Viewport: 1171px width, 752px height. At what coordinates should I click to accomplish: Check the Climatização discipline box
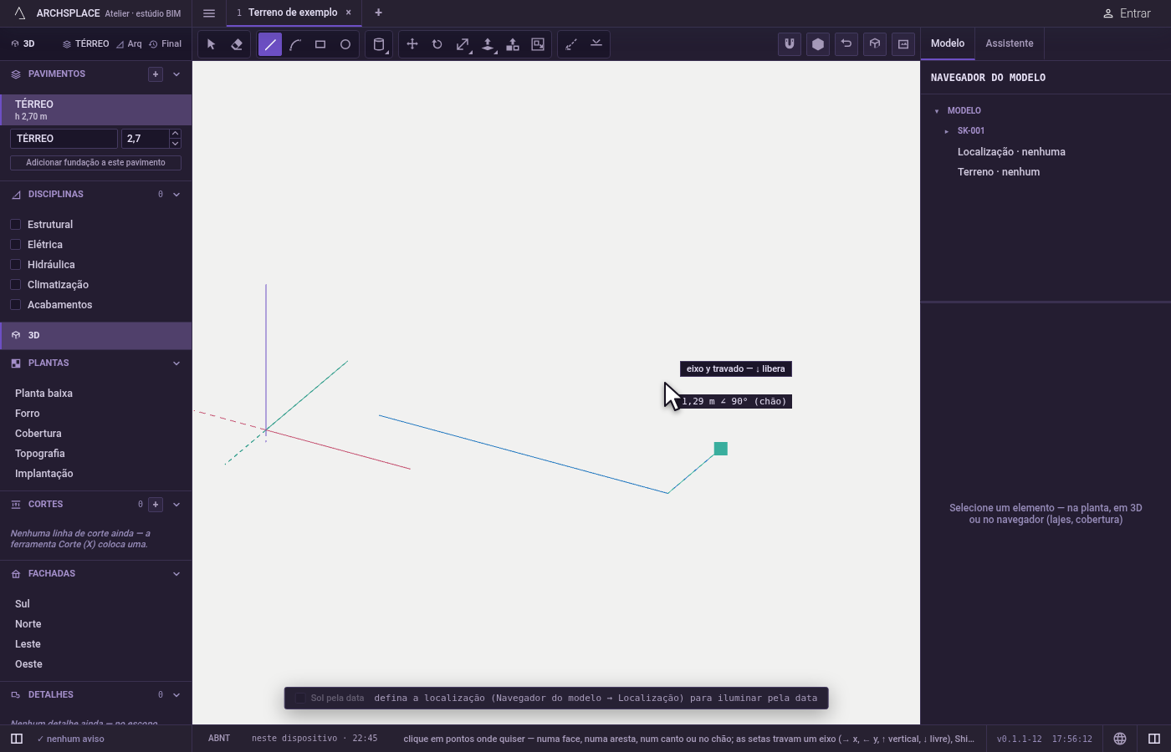click(x=15, y=284)
